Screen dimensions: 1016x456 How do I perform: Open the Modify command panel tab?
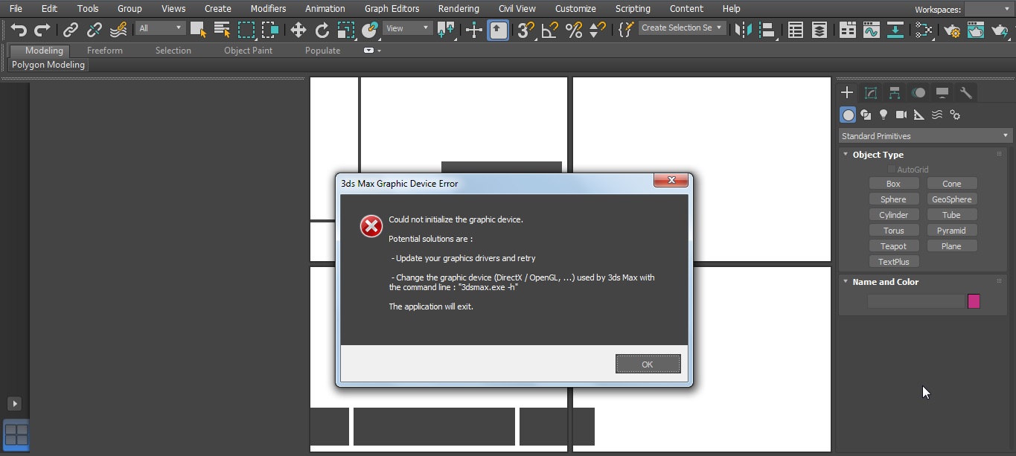pyautogui.click(x=871, y=92)
